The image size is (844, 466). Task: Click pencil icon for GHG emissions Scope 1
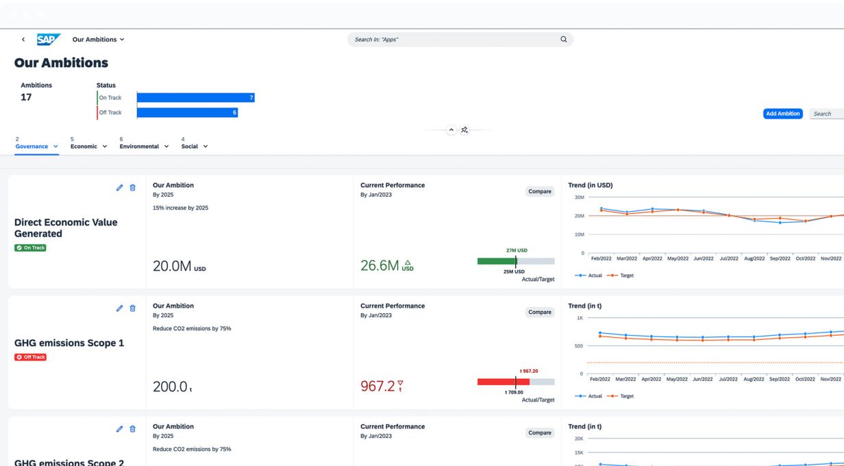pos(120,308)
